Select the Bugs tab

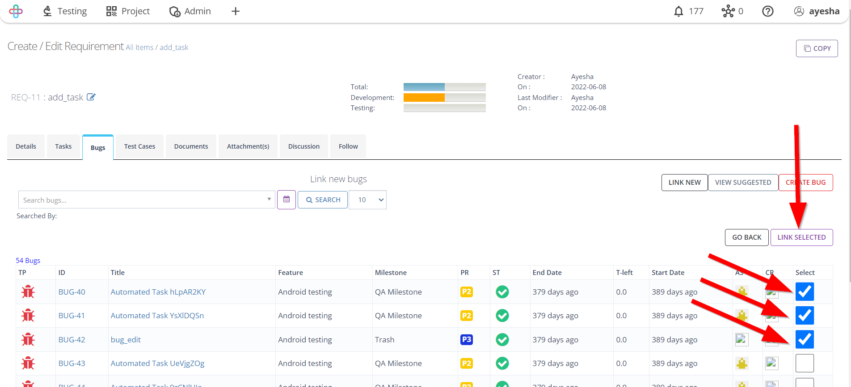click(x=98, y=147)
